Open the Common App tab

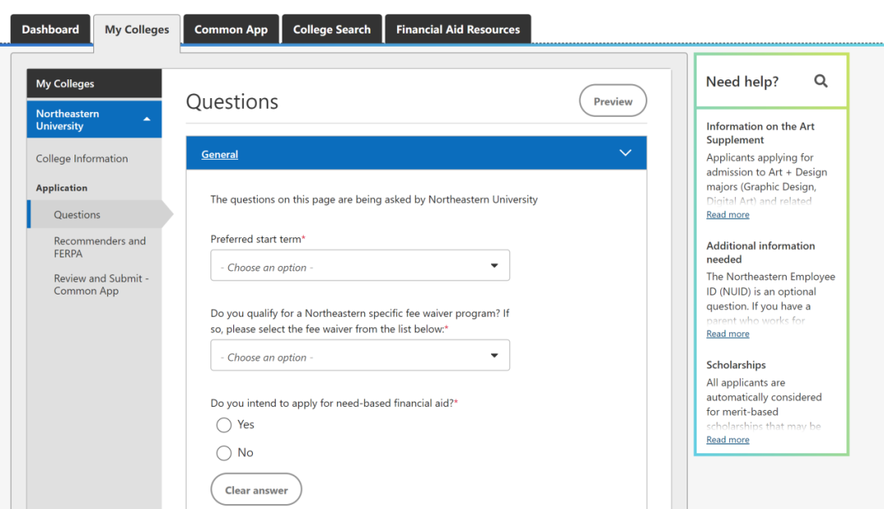pyautogui.click(x=231, y=29)
